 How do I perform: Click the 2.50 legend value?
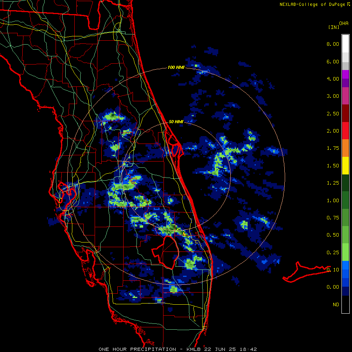click(x=333, y=113)
